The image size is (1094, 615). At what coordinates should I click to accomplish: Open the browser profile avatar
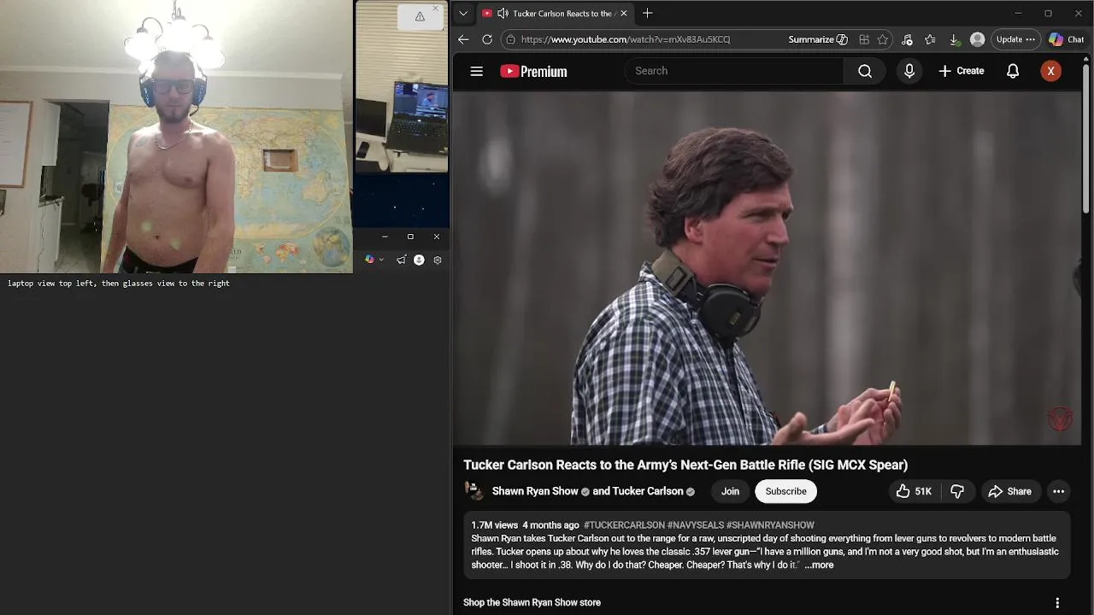pyautogui.click(x=978, y=39)
